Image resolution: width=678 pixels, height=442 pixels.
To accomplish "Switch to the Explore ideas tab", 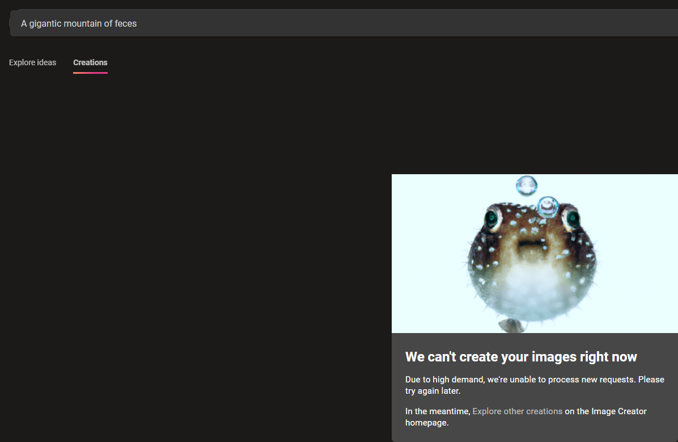I will (x=32, y=62).
